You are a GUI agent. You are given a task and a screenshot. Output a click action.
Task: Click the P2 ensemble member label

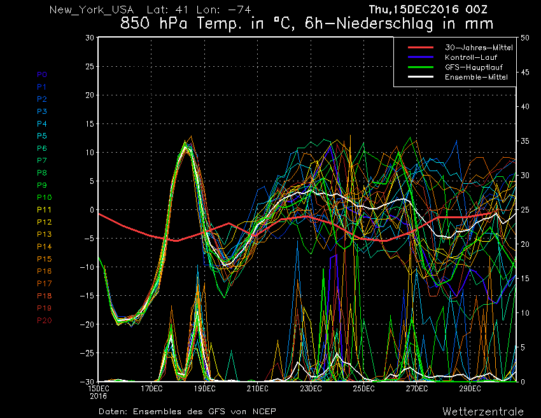point(42,99)
